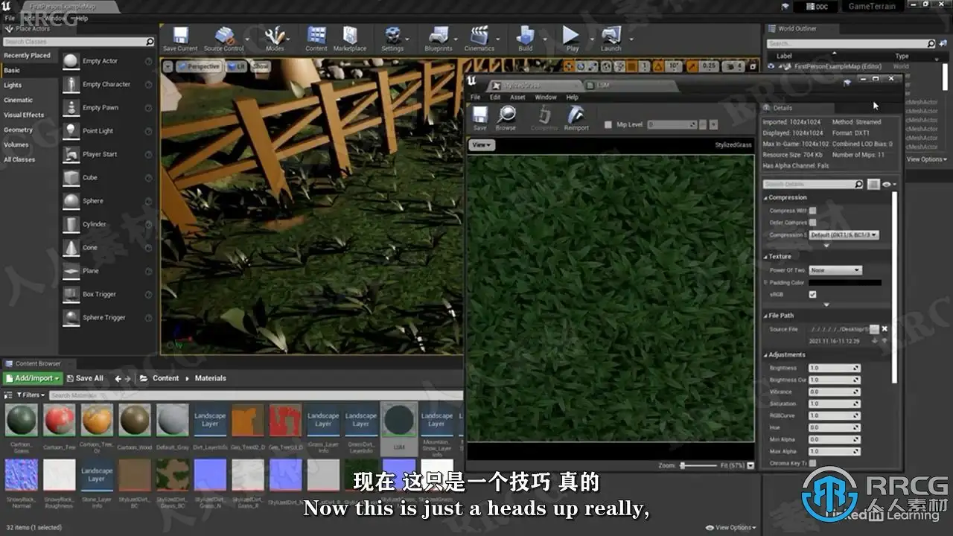Click the Content Browser back arrow
Viewport: 953px width, 536px height.
[118, 378]
